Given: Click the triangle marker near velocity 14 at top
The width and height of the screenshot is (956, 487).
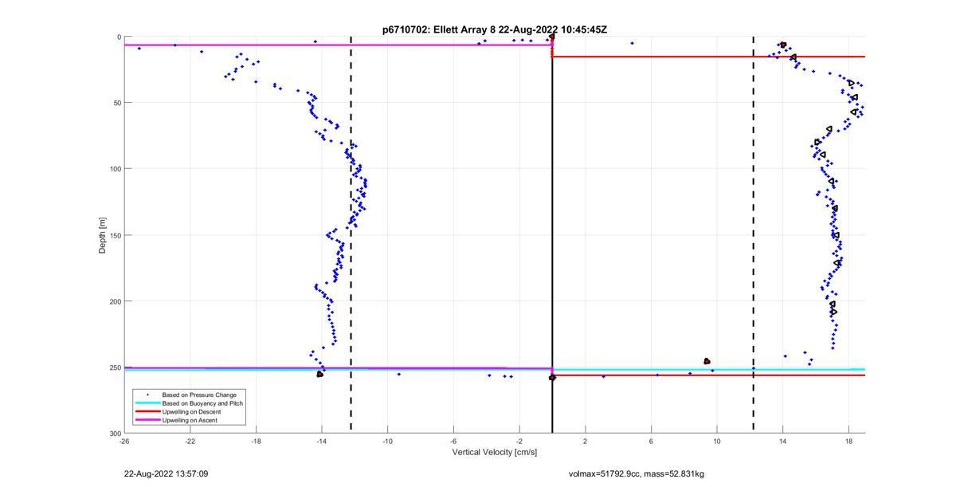Looking at the screenshot, I should (783, 45).
